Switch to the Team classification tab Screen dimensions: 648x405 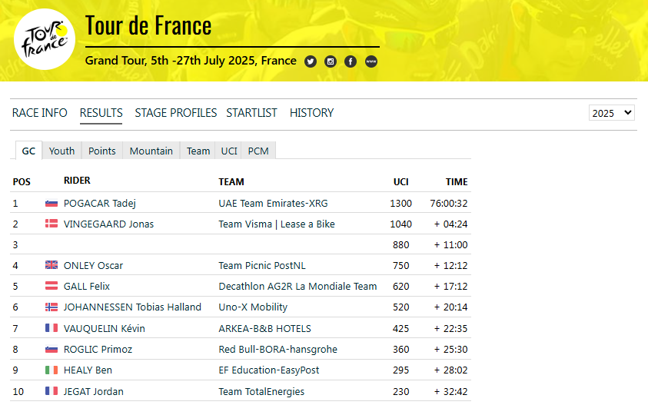[x=198, y=151]
